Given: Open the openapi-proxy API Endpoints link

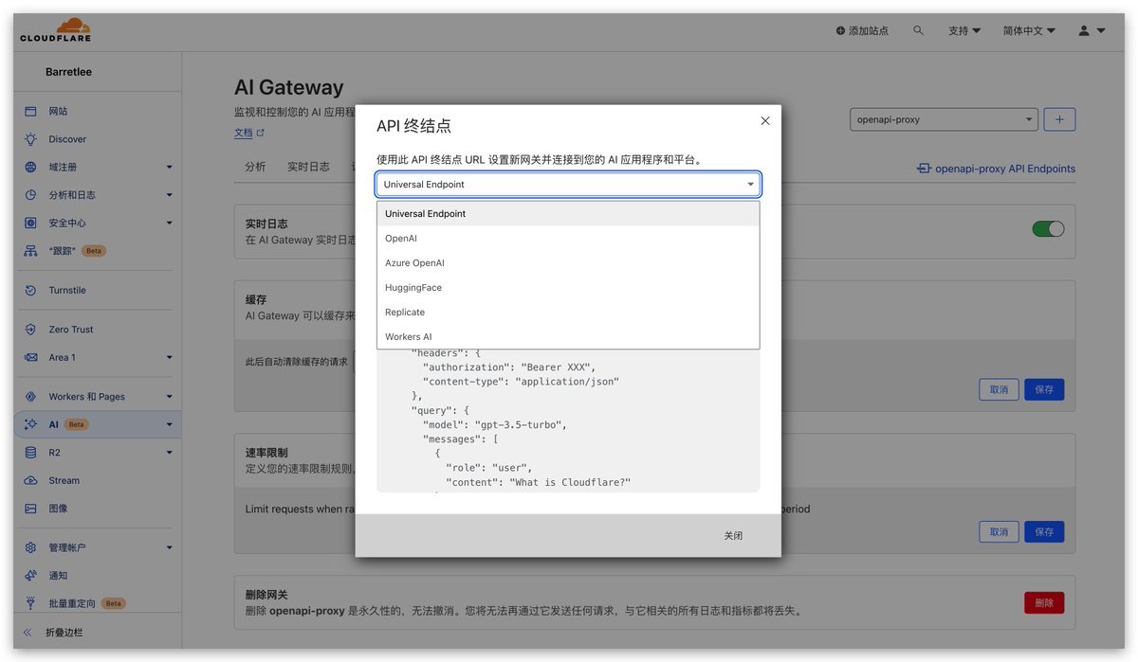Looking at the screenshot, I should (x=996, y=169).
